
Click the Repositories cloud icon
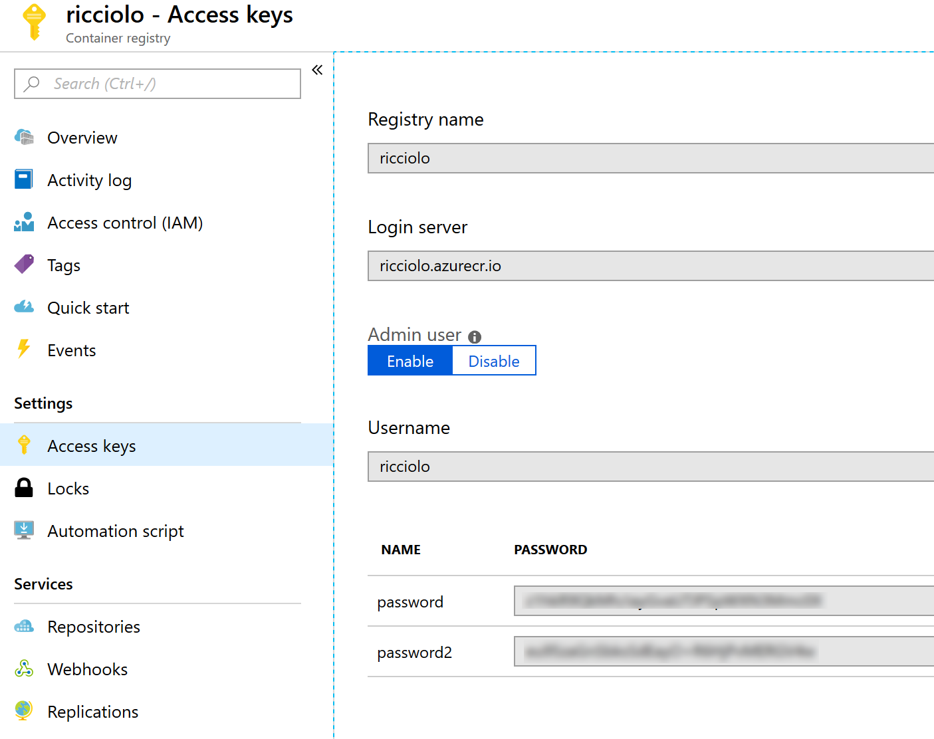tap(24, 626)
